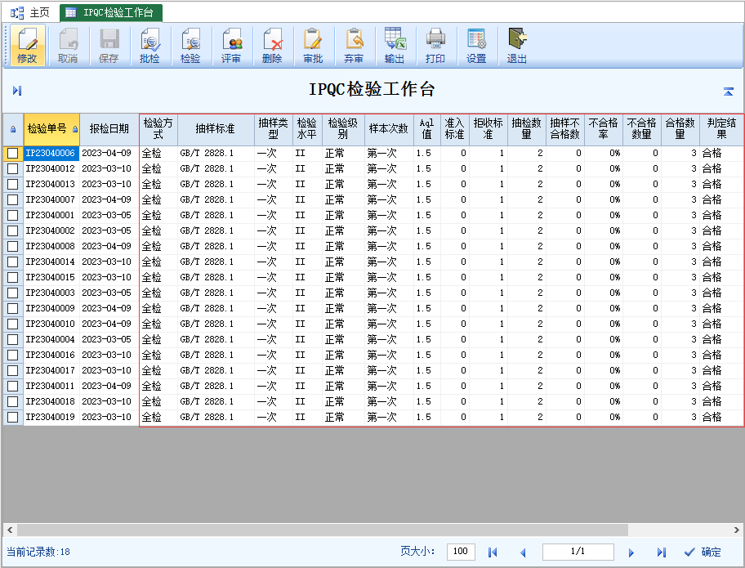745x568 pixels.
Task: Collapse the header with top-right arrow
Action: pos(729,92)
